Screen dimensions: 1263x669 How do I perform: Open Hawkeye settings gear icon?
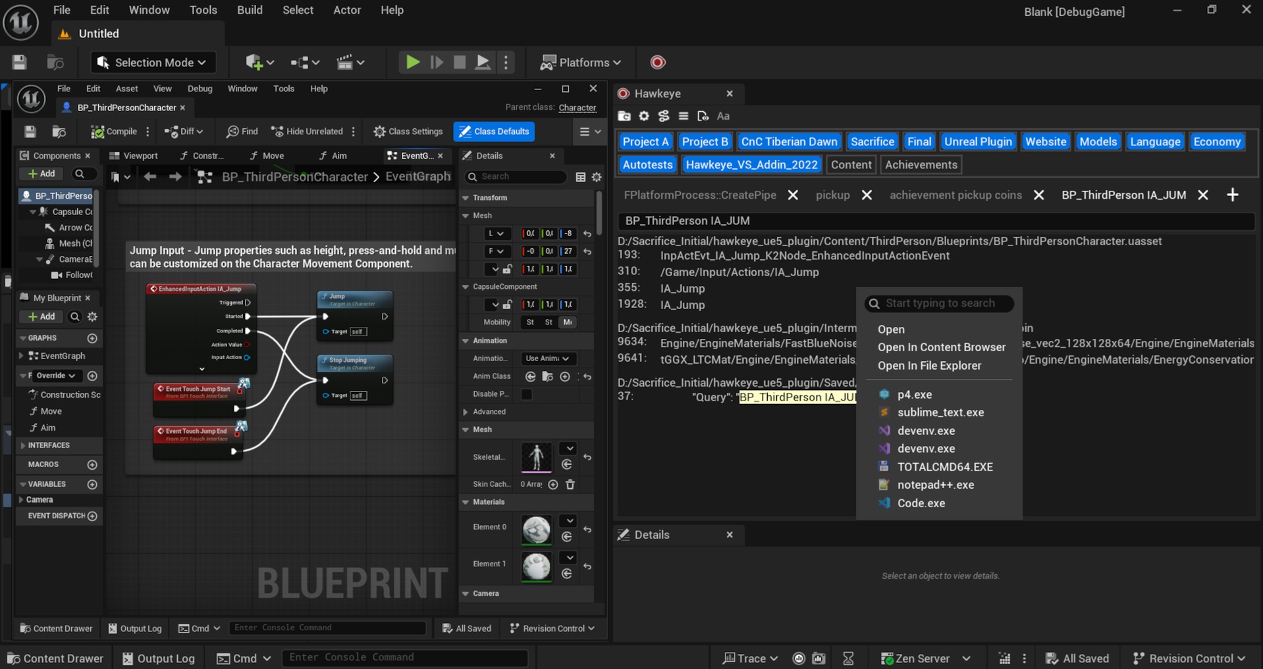click(644, 116)
